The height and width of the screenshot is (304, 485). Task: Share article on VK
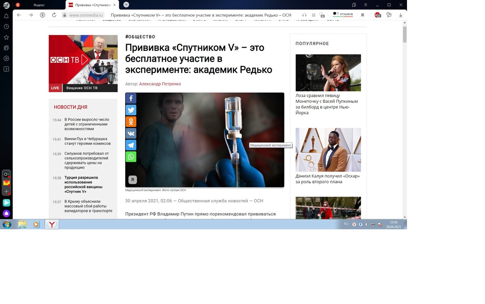(131, 133)
